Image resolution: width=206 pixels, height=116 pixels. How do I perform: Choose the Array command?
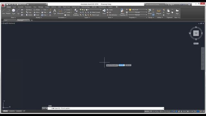[x=44, y=15]
